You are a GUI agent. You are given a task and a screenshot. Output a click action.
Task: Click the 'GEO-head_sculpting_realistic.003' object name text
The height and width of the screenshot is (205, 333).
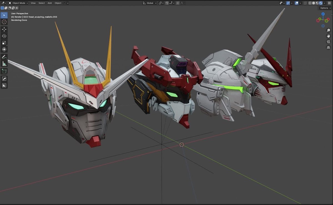tap(41, 17)
